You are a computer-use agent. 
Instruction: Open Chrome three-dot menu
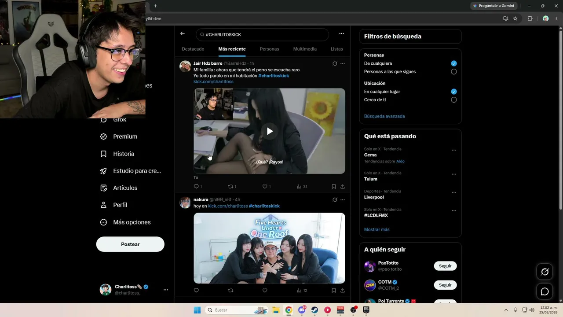(x=557, y=18)
